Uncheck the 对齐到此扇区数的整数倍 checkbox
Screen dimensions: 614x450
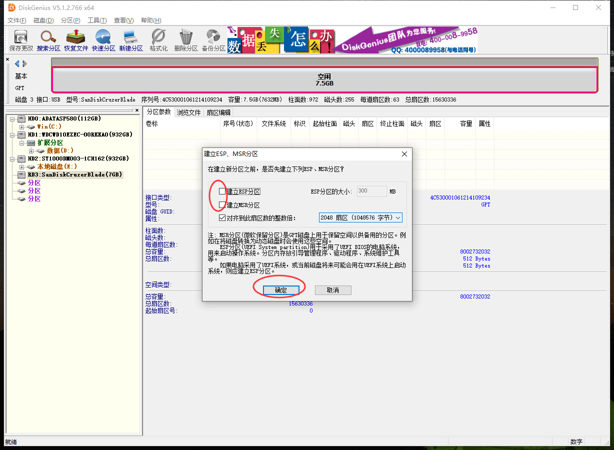click(222, 218)
